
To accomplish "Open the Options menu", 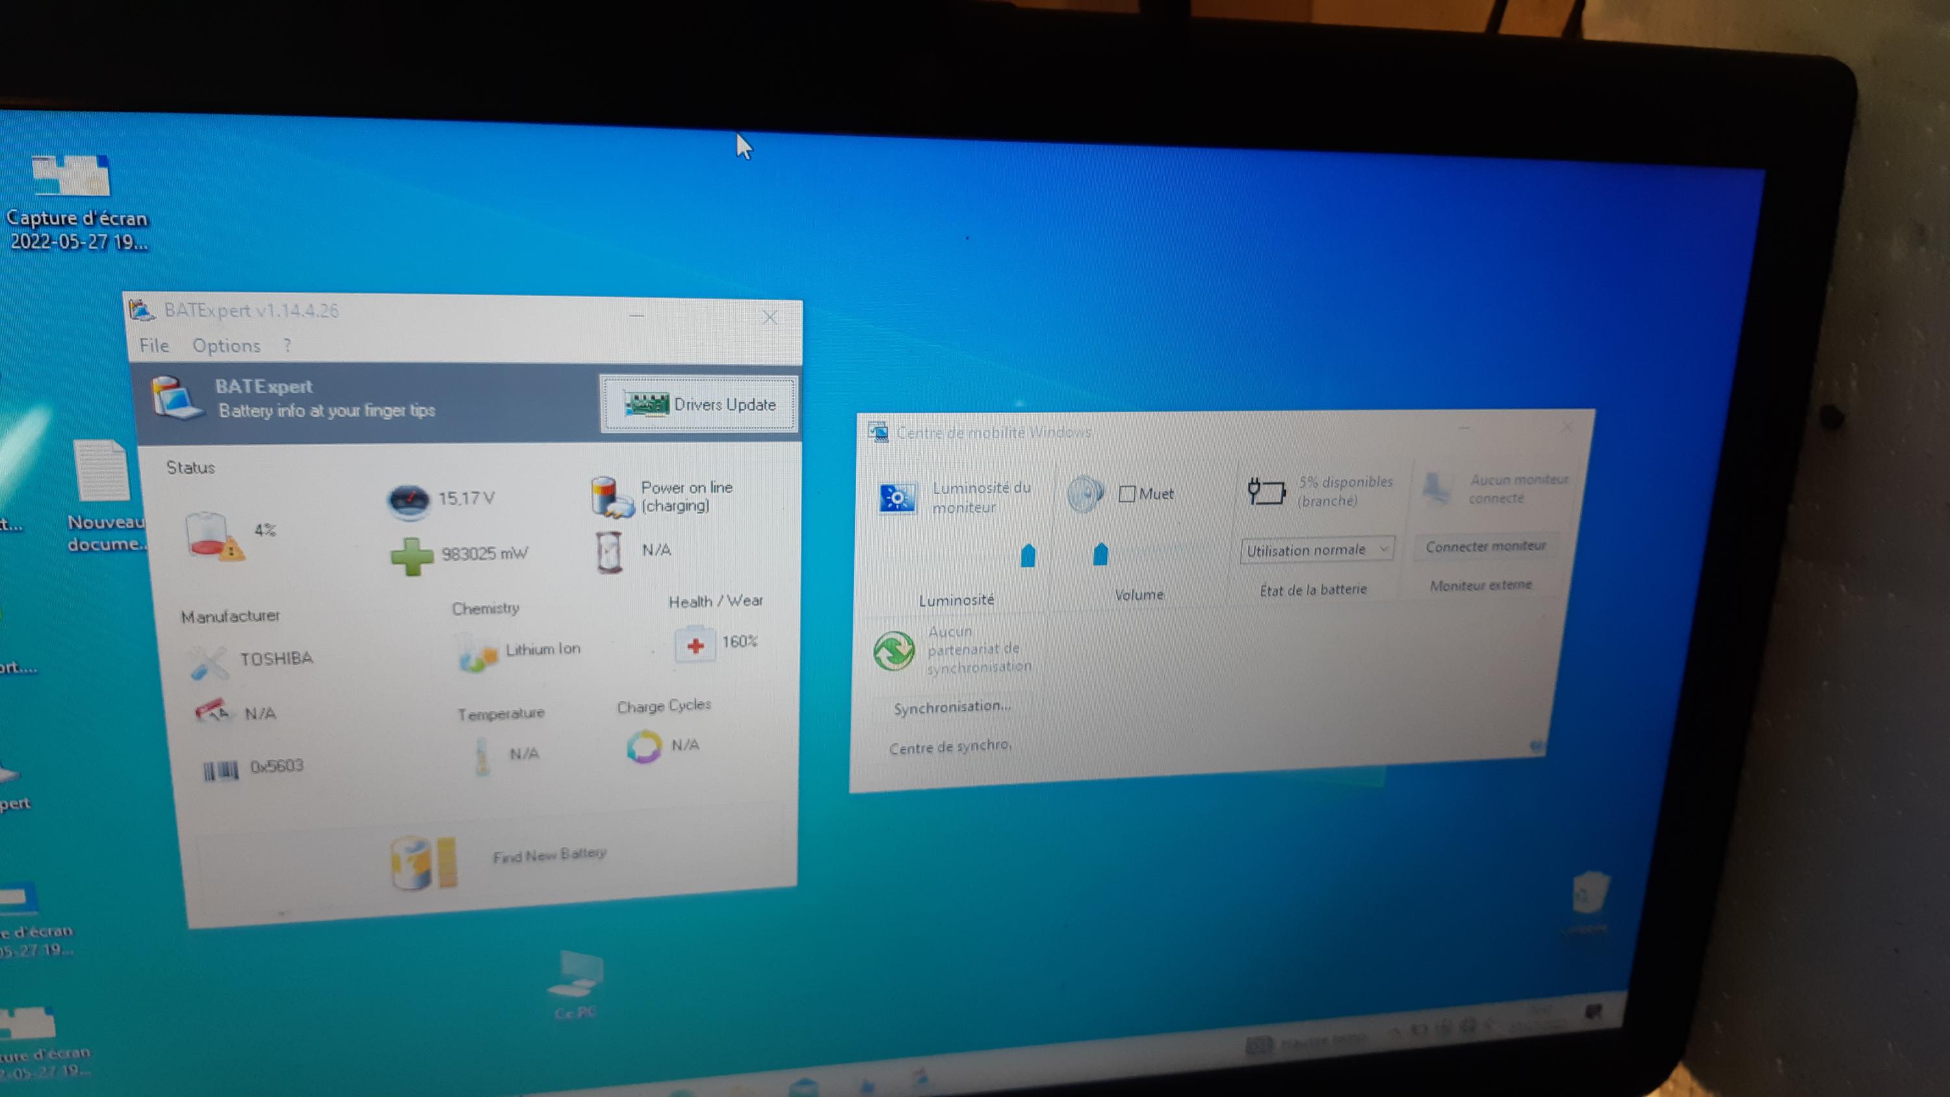I will click(x=226, y=346).
